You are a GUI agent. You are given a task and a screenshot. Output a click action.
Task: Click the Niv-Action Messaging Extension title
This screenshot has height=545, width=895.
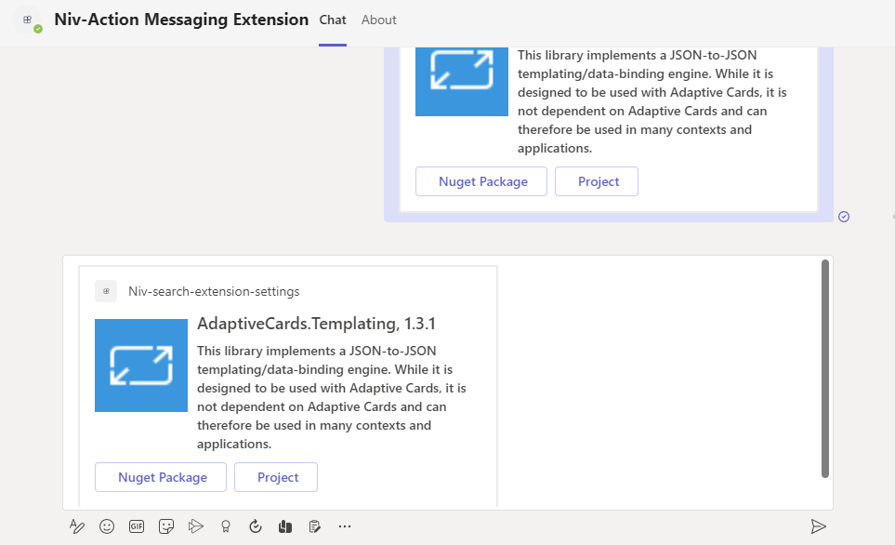181,20
